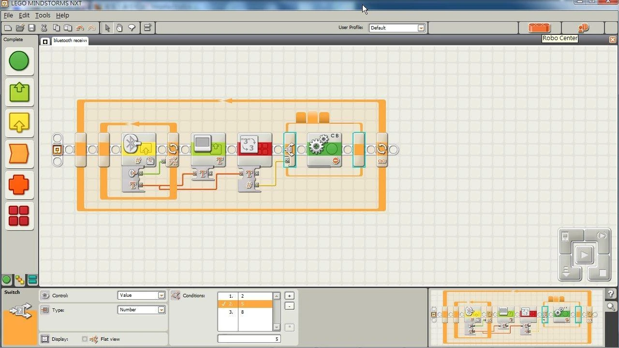Screen dimensions: 619x348
Task: Remove a condition with the minus button
Action: pyautogui.click(x=289, y=306)
